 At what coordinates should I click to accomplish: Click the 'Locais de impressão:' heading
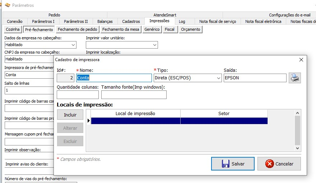click(85, 104)
